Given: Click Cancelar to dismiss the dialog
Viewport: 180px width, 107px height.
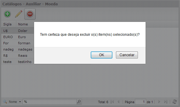Looking at the screenshot, I should pos(127,55).
